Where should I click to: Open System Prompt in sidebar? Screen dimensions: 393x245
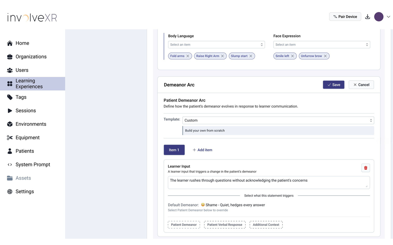(x=32, y=165)
